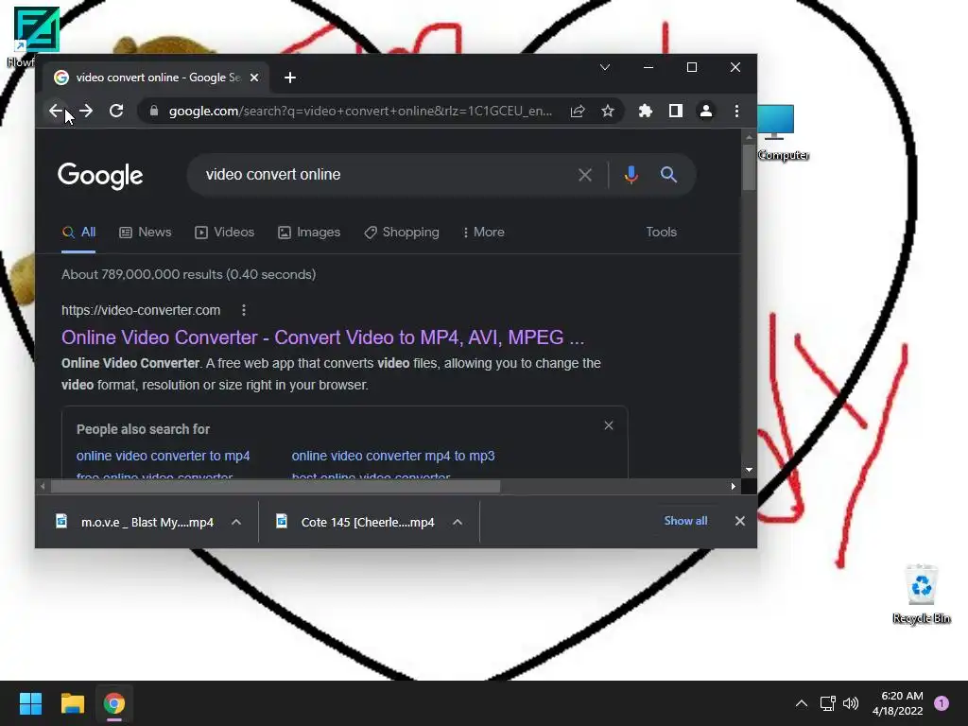Image resolution: width=968 pixels, height=726 pixels.
Task: Click the address bar URL
Action: [x=360, y=112]
